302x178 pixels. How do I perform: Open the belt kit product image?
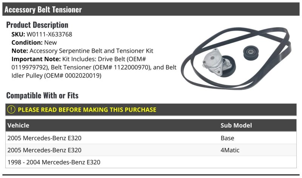(x=236, y=58)
